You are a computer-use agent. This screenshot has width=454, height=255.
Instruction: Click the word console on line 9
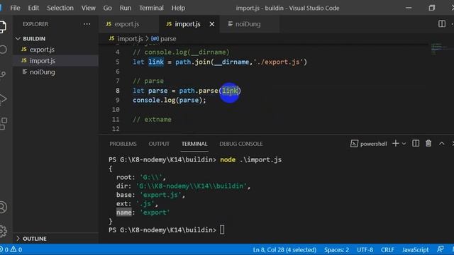[x=146, y=100]
